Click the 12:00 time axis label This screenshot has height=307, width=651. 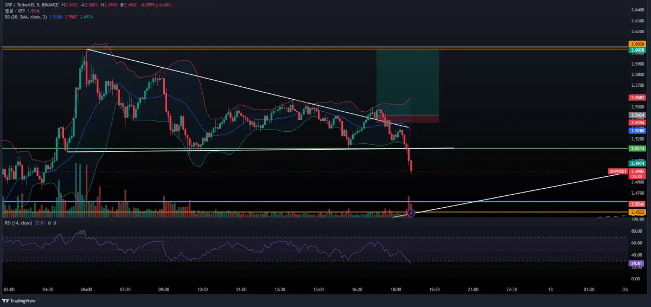(241, 290)
